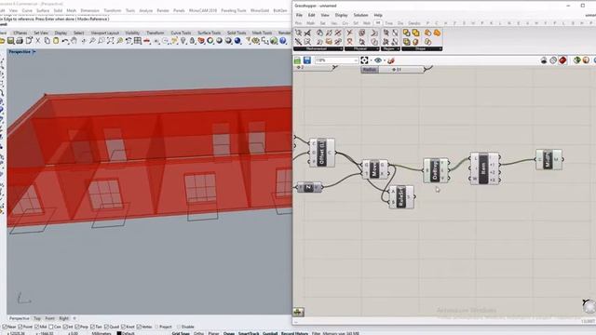Screen dimensions: 596x335
Task: Toggle the Near osnap checkbox
Action: point(5,327)
